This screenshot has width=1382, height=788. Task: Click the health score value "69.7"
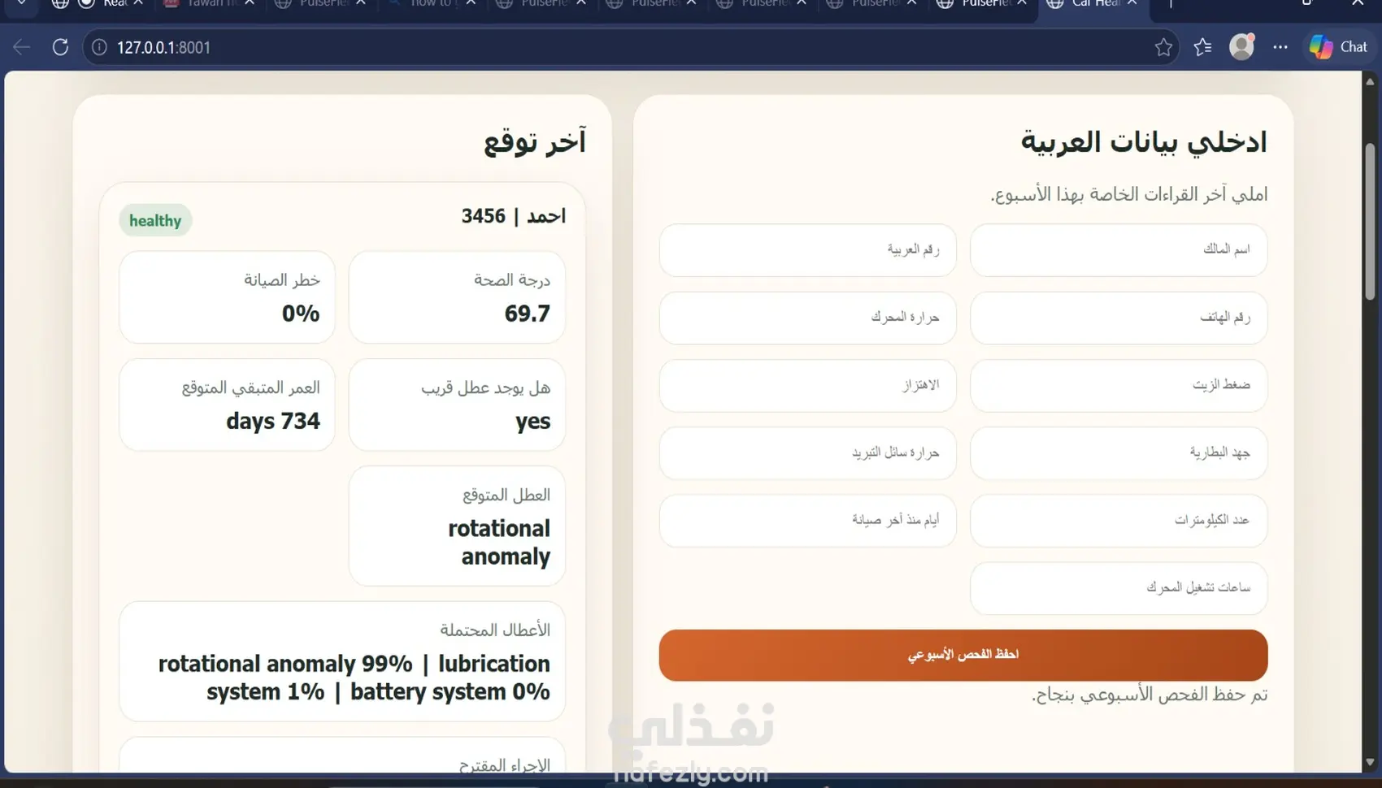527,314
